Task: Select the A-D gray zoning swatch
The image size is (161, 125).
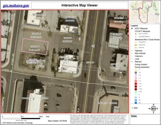Action: (136, 73)
